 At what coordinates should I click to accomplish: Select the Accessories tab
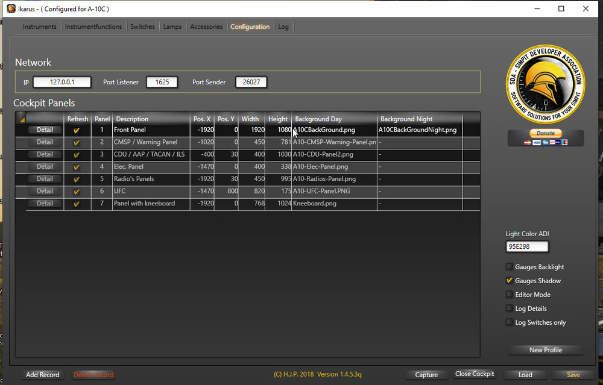tap(206, 27)
